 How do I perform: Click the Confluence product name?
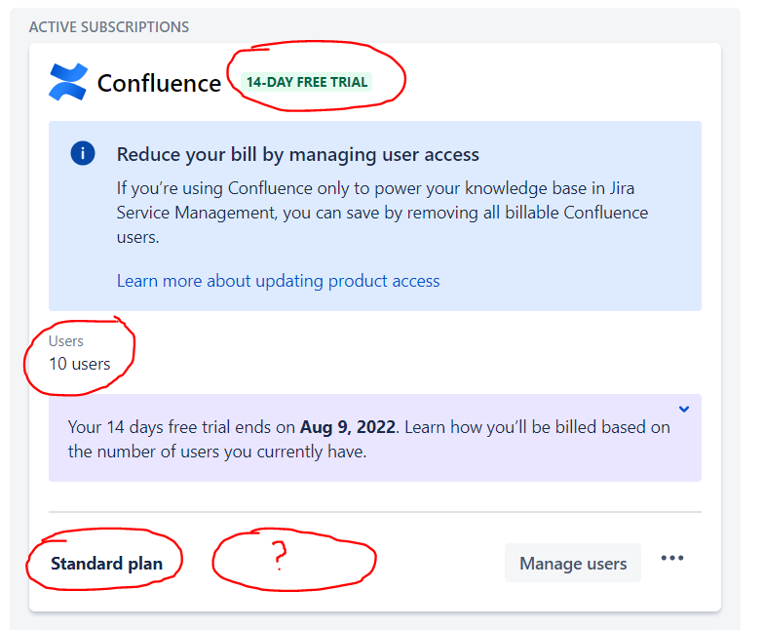pyautogui.click(x=160, y=83)
